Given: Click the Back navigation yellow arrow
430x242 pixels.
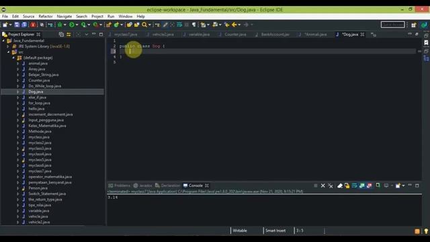Looking at the screenshot, I should pos(234,25).
